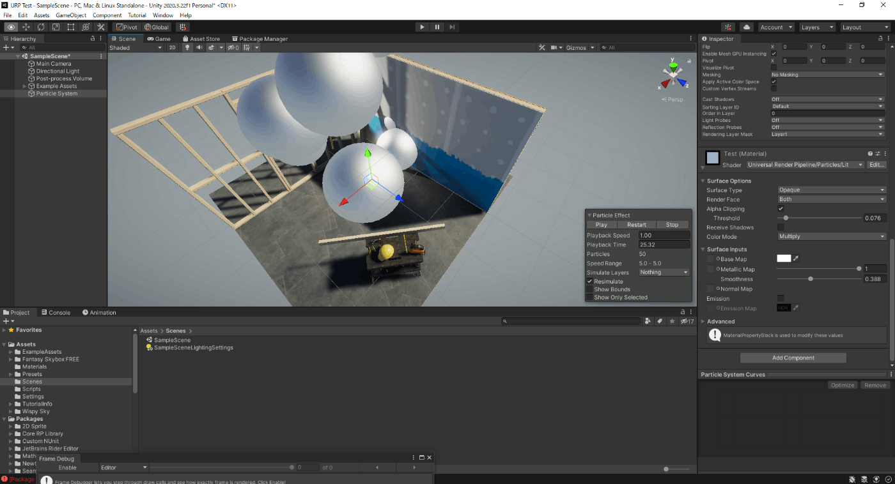Click Stop in Particle Effect
The height and width of the screenshot is (484, 895).
click(x=672, y=225)
